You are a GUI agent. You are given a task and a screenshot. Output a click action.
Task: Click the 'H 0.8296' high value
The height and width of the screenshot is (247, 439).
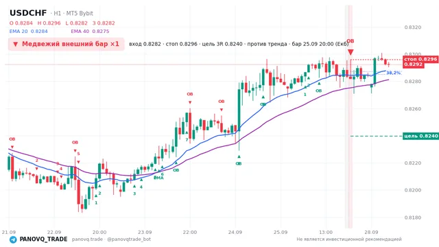(49, 23)
